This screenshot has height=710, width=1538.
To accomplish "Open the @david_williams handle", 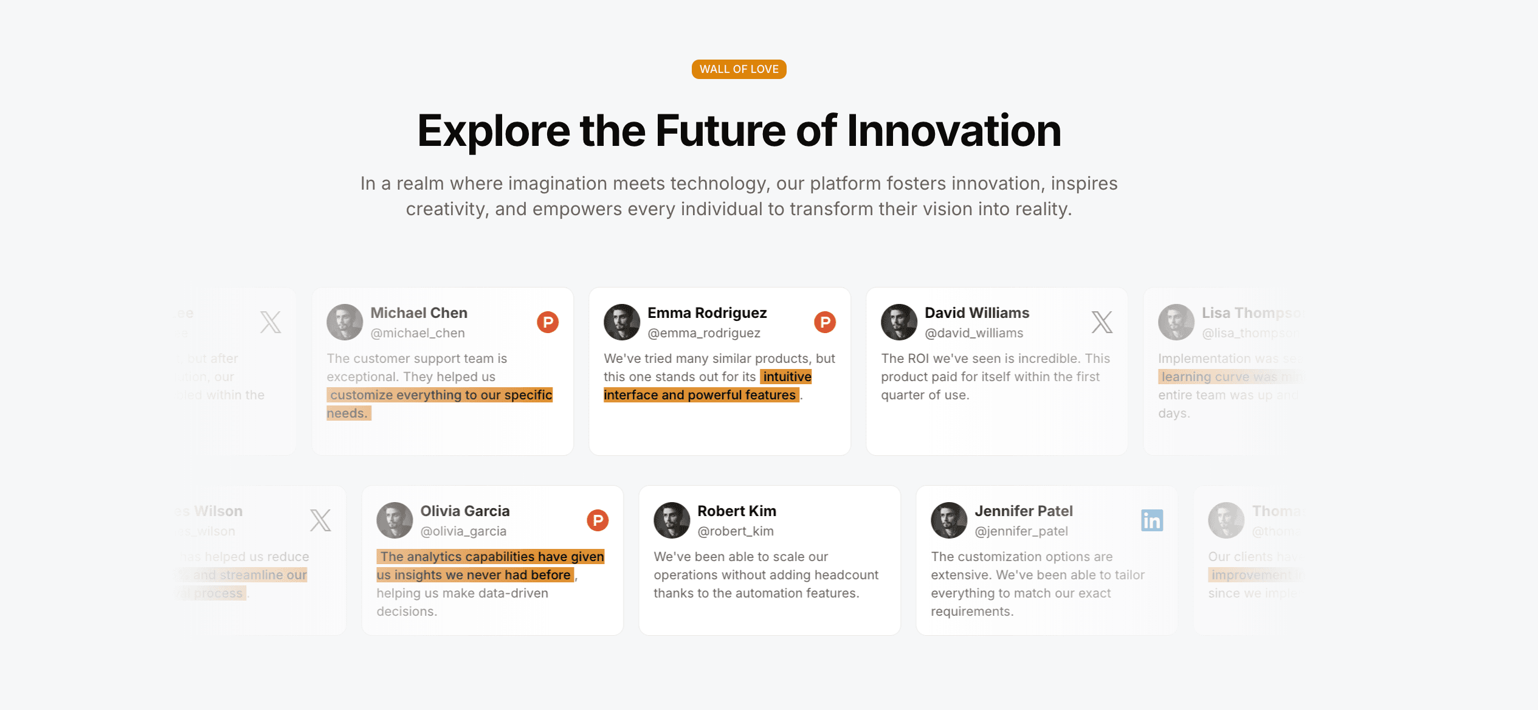I will pos(974,333).
